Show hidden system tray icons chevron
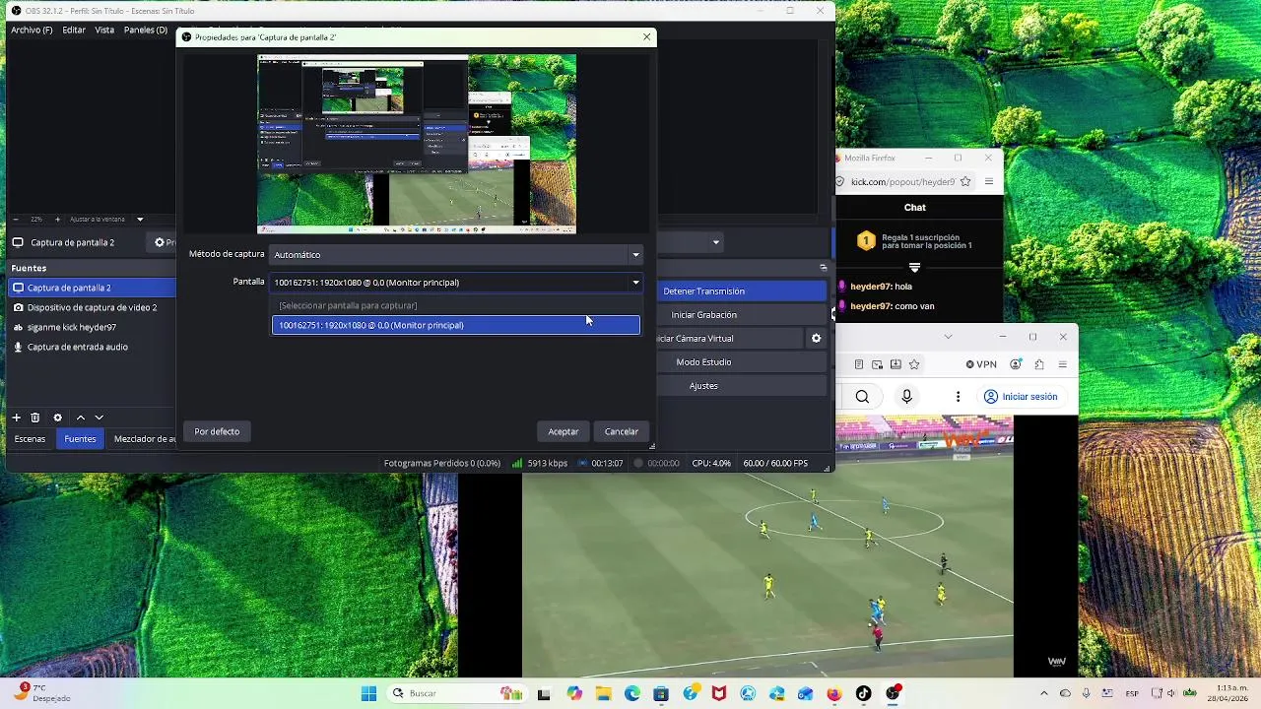Viewport: 1261px width, 709px height. point(1044,693)
